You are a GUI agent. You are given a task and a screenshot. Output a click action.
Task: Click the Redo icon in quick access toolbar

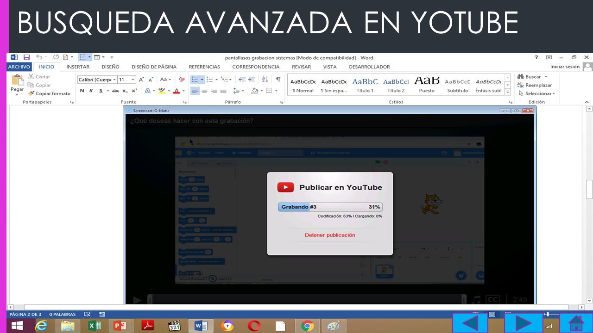click(56, 57)
